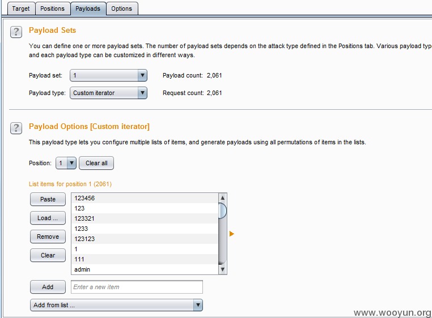Click the Clear all button
The height and width of the screenshot is (318, 432).
click(96, 163)
